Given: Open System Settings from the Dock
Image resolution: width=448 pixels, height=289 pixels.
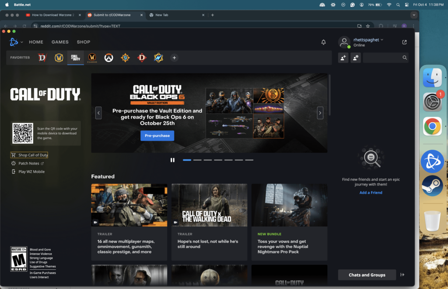Looking at the screenshot, I should coord(432,102).
